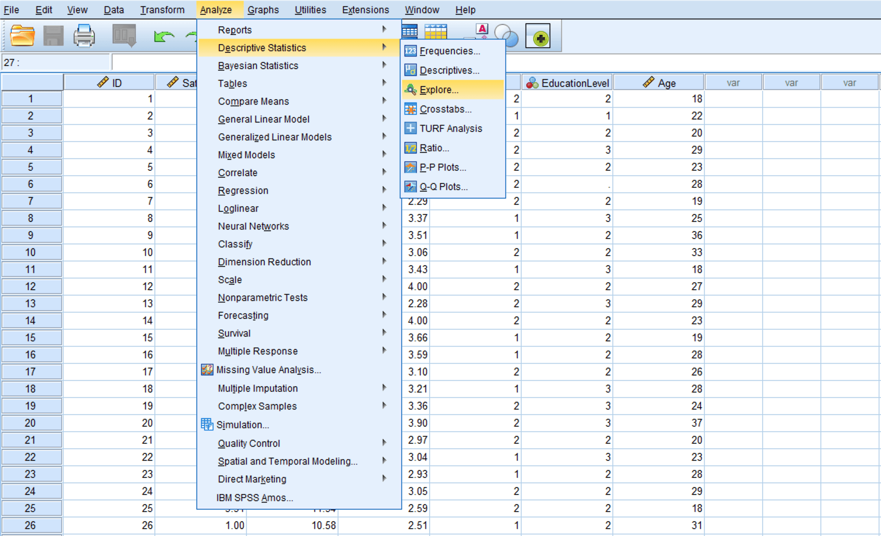This screenshot has width=881, height=536.
Task: Click the Recall dialog toolbar icon
Action: click(124, 36)
